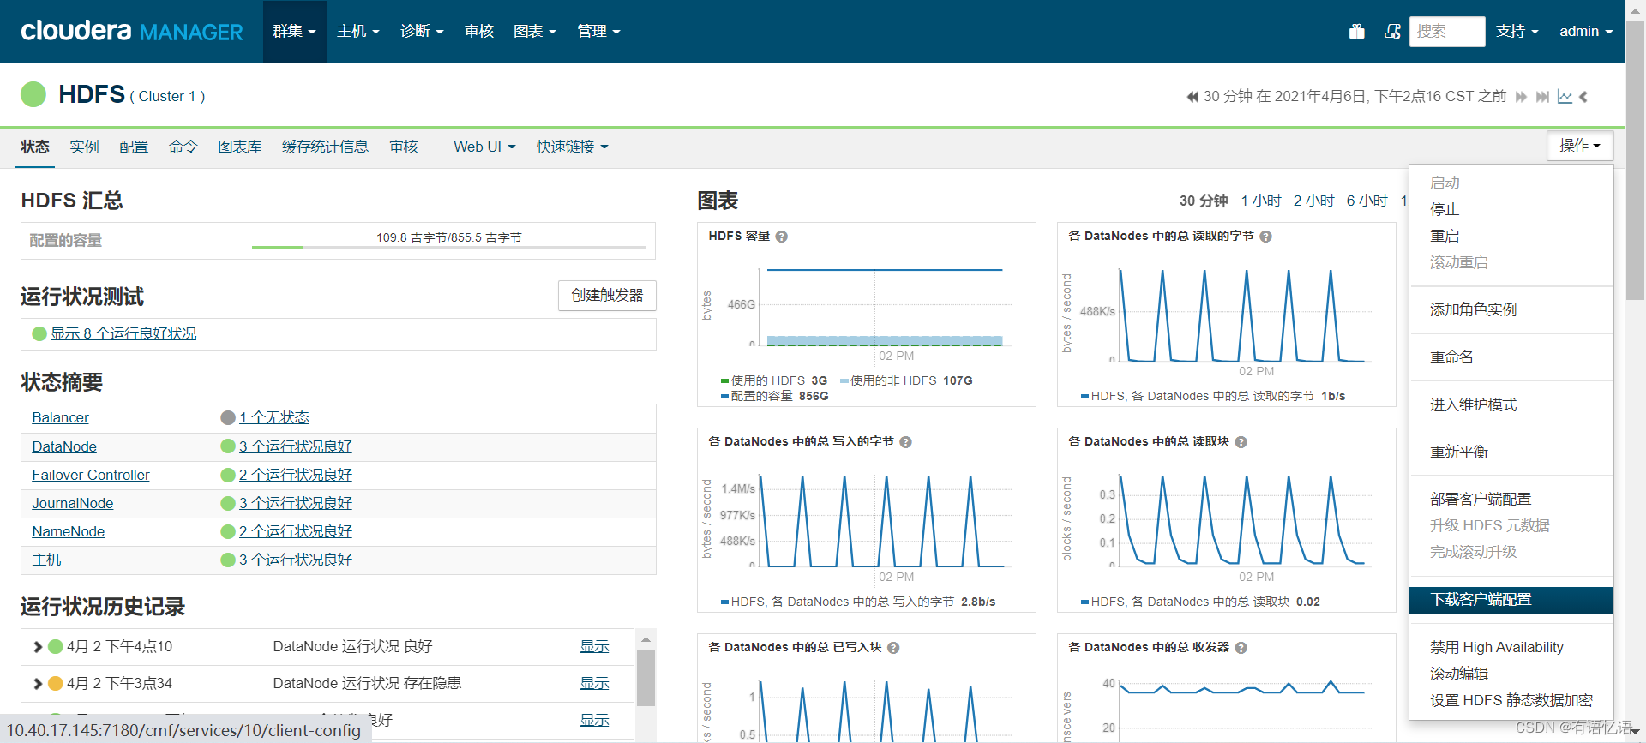
Task: Select 重命名 menu entry
Action: (1511, 357)
